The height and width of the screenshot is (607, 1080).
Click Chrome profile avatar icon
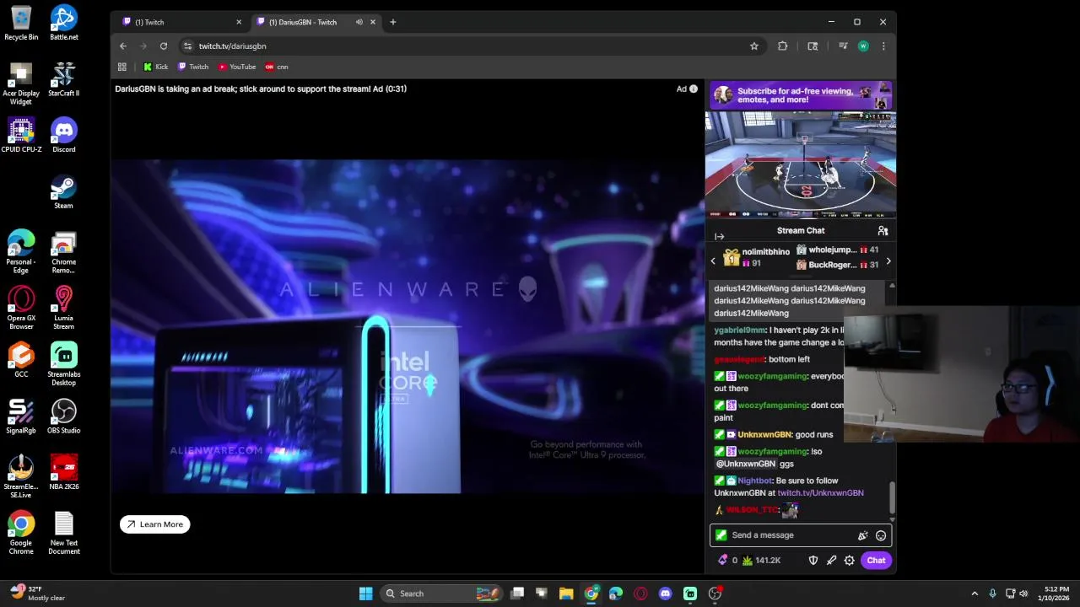pos(863,46)
